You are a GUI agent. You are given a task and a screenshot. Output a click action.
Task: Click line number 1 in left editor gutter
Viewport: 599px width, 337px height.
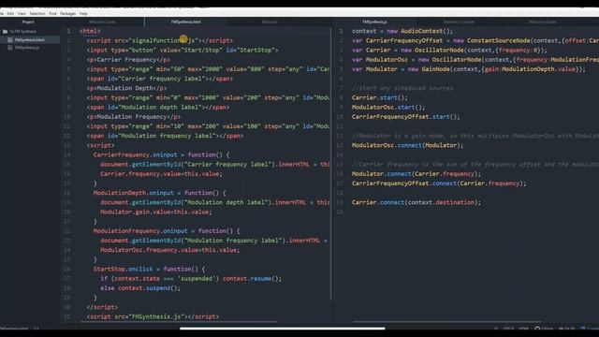(68, 31)
